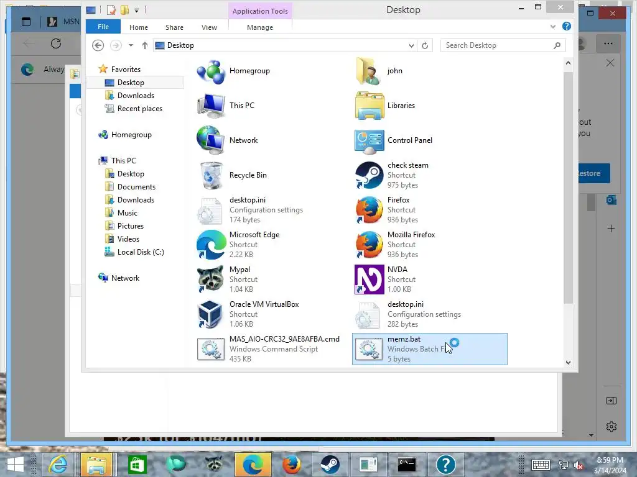Viewport: 637px width, 477px height.
Task: Switch to the Share ribbon tab
Action: (174, 27)
